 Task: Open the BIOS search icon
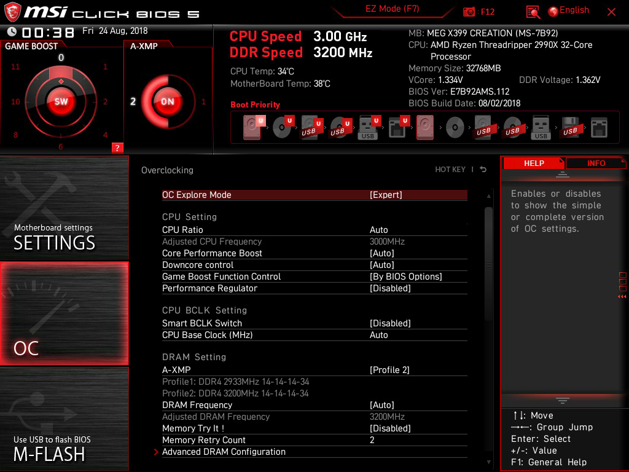(533, 12)
